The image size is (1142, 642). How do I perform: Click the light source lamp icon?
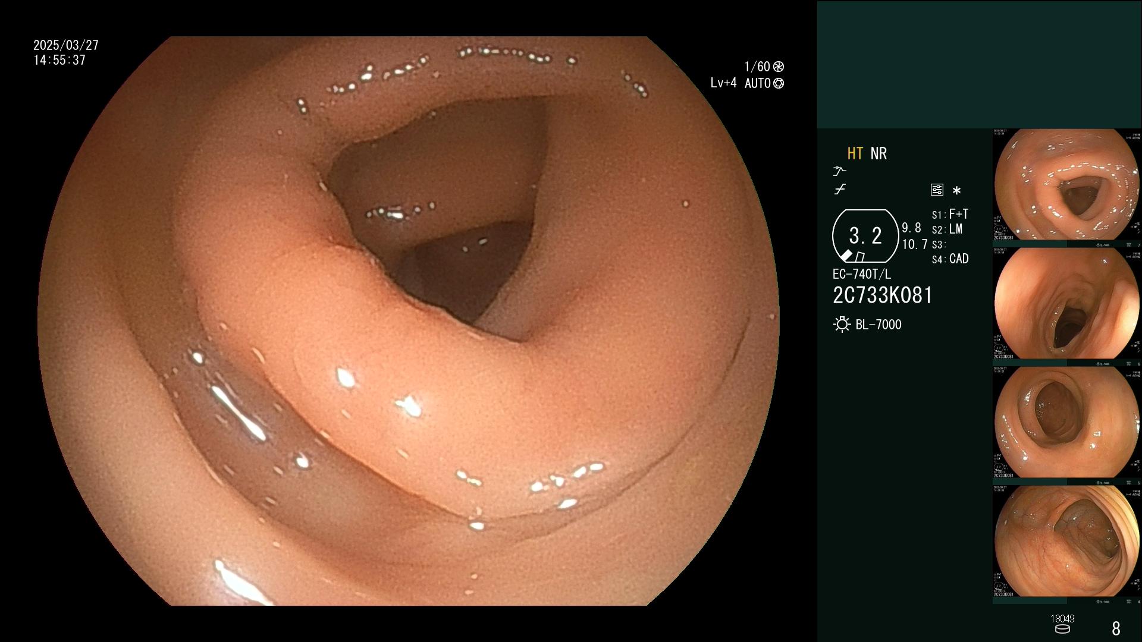tap(842, 325)
